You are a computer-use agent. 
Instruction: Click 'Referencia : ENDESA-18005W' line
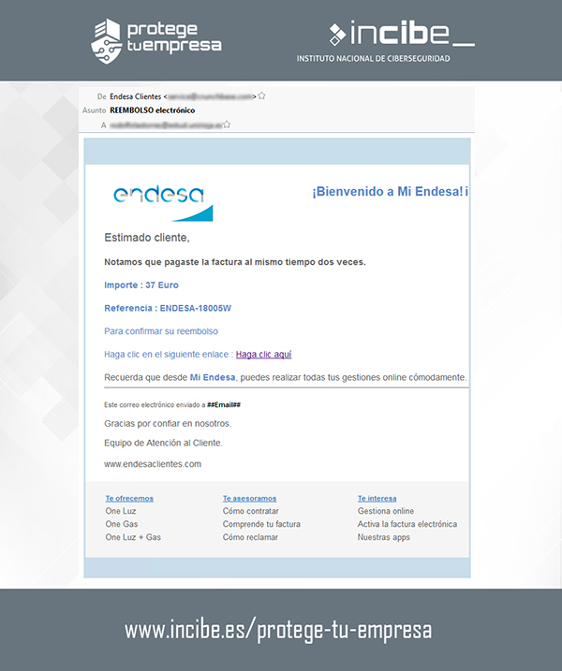[168, 308]
